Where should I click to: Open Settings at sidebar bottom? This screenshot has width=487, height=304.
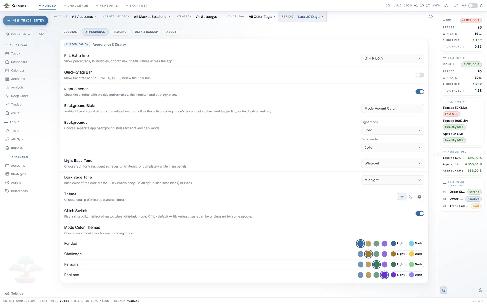14,294
